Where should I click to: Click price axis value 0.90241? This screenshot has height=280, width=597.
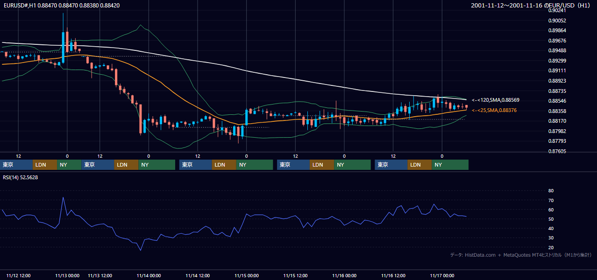pyautogui.click(x=558, y=11)
